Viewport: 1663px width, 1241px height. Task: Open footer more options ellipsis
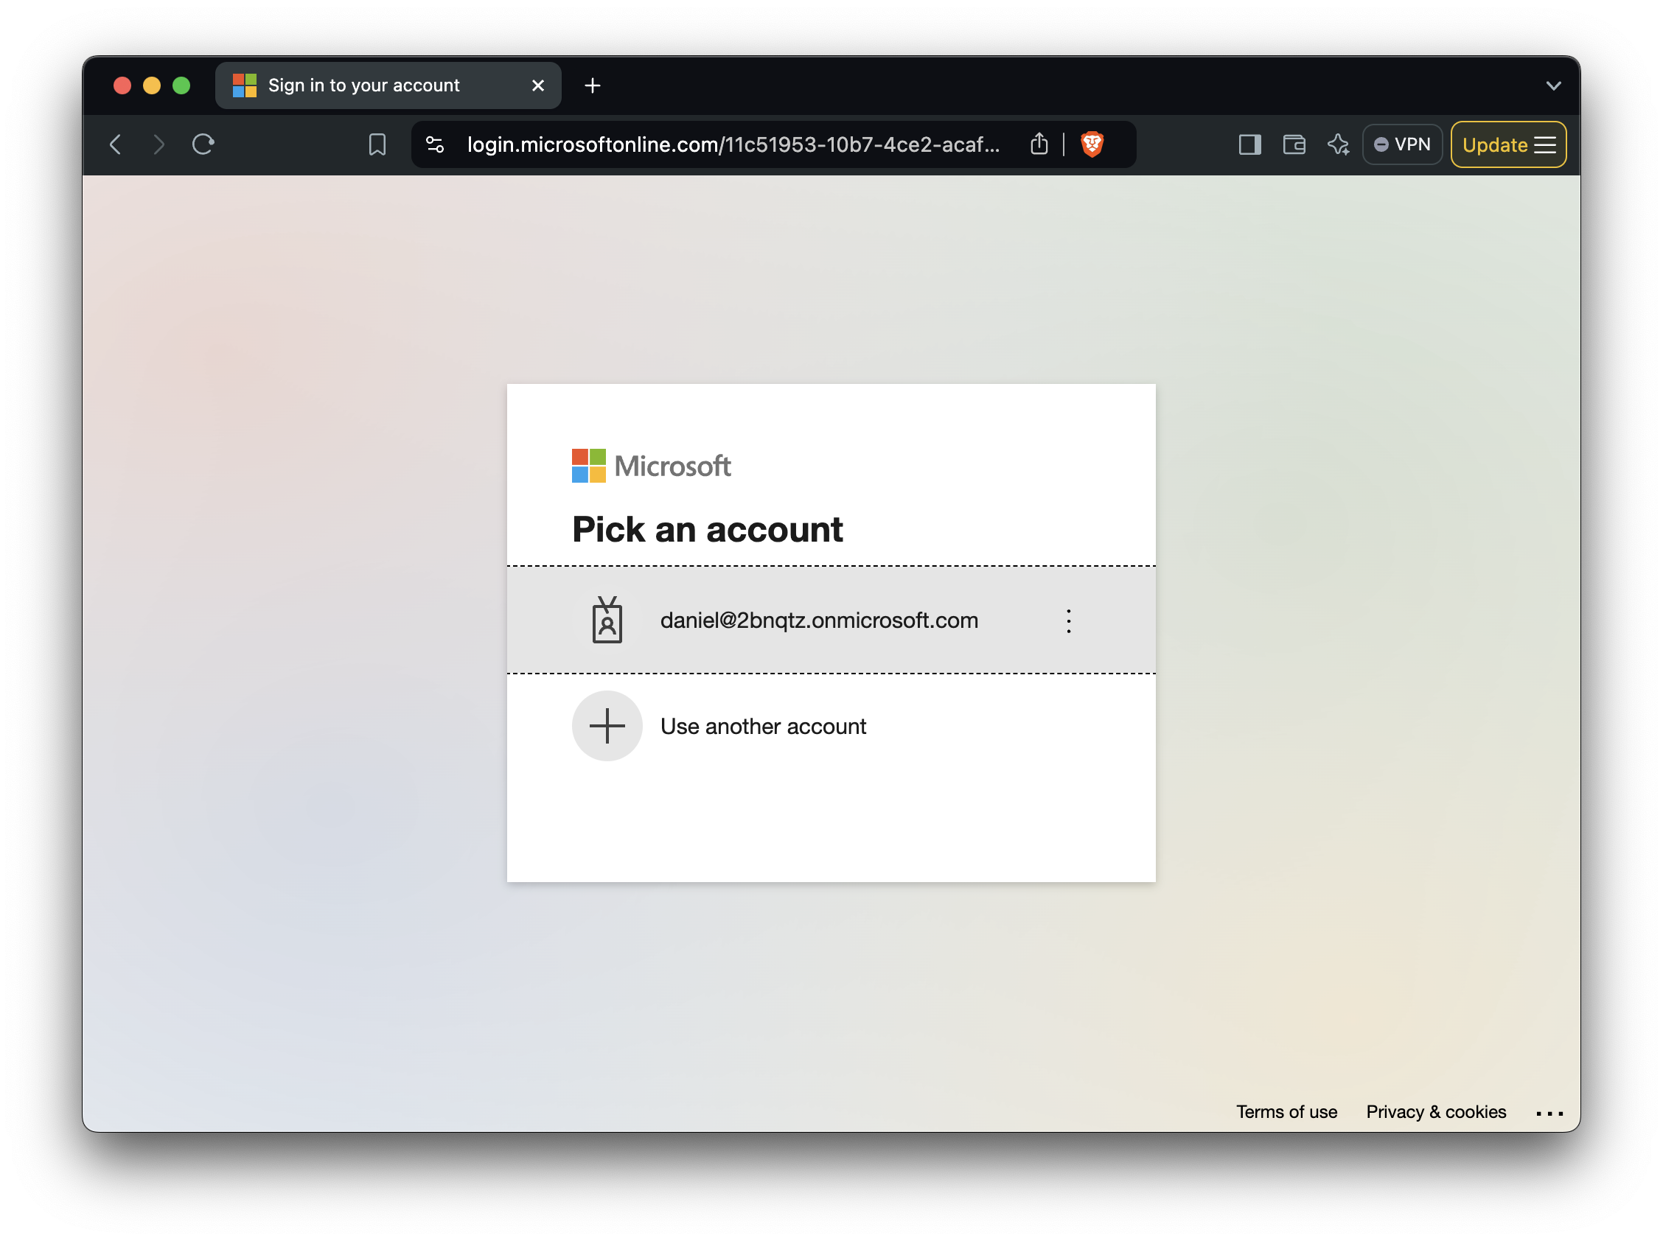pos(1549,1114)
